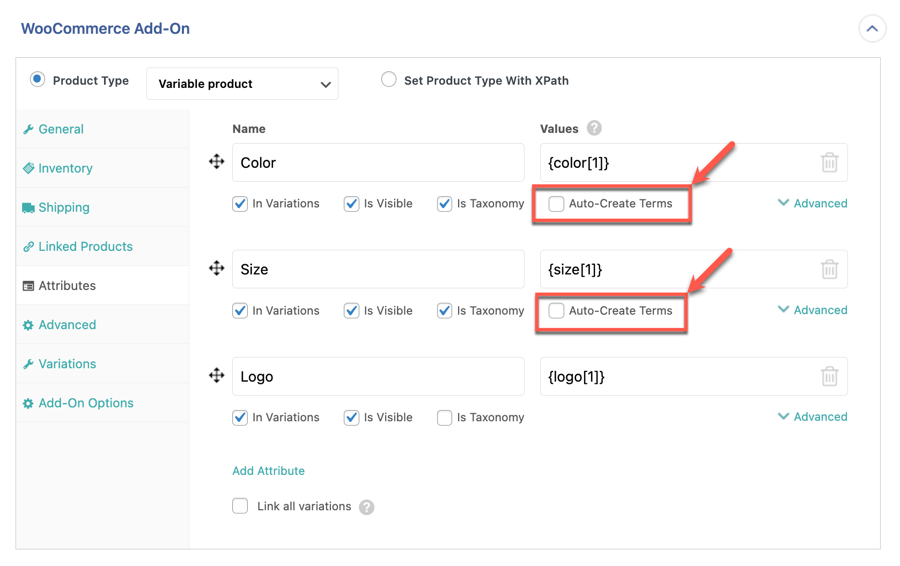Click the Add Attribute link
Image resolution: width=900 pixels, height=566 pixels.
[269, 471]
